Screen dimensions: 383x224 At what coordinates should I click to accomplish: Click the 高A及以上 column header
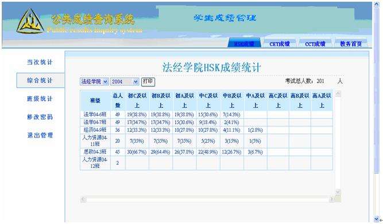(322, 101)
